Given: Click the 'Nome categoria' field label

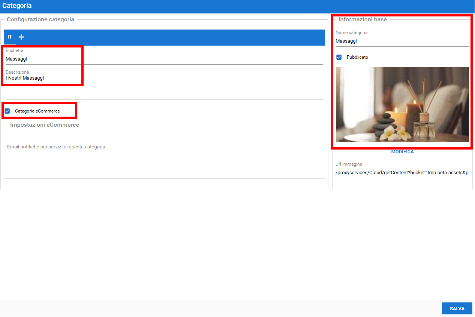Looking at the screenshot, I should (x=351, y=33).
